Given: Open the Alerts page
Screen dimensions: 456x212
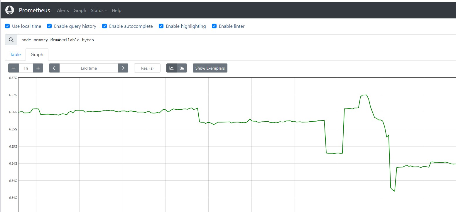Looking at the screenshot, I should pyautogui.click(x=63, y=10).
